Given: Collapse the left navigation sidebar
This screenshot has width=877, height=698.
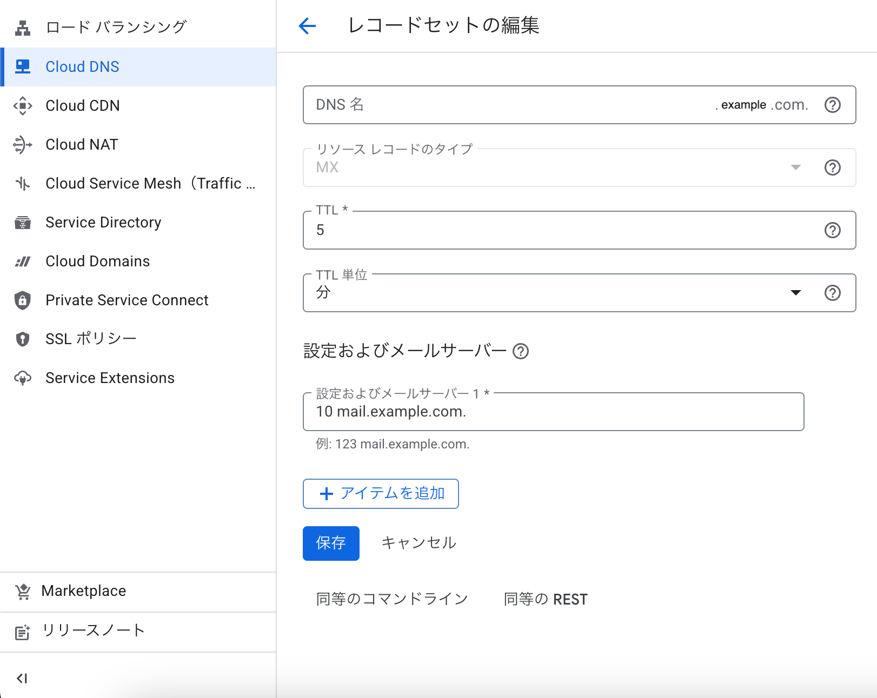Looking at the screenshot, I should 22,679.
